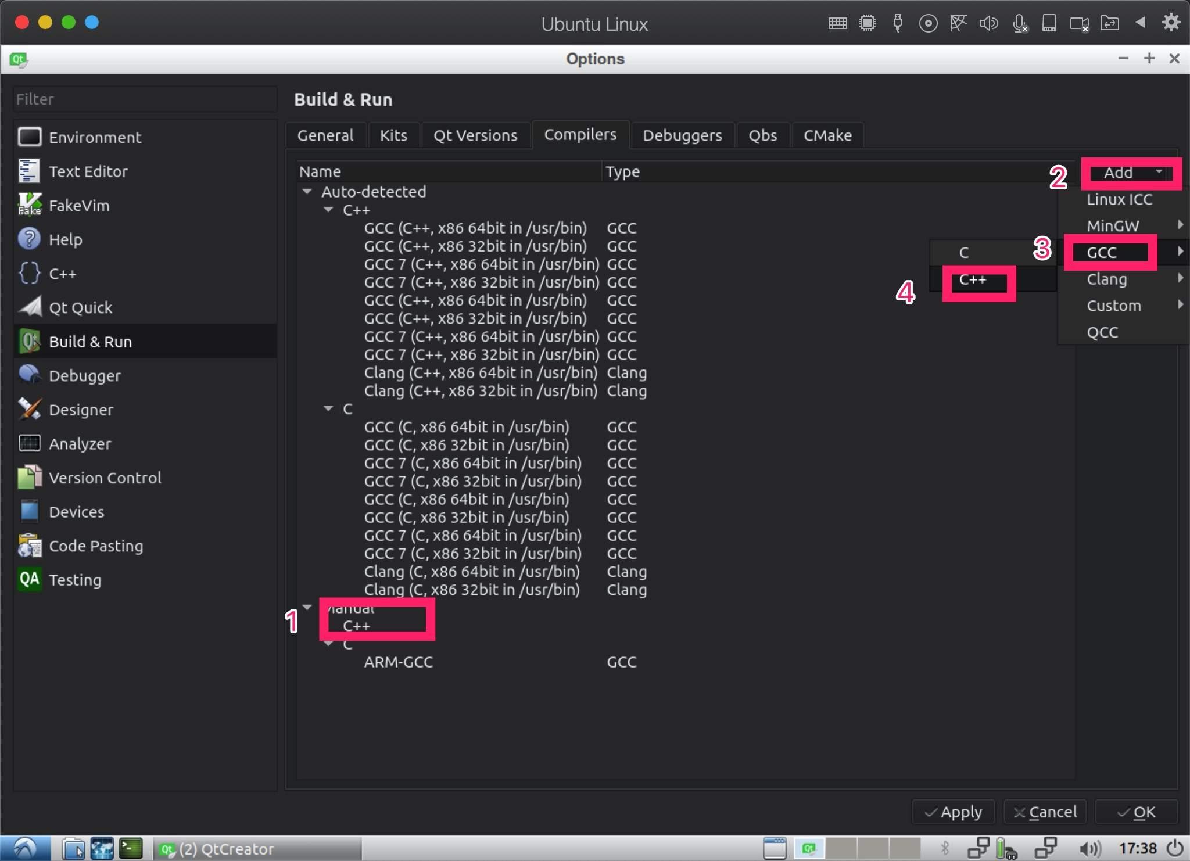Viewport: 1190px width, 861px height.
Task: Select Clang (C, x86 32bit in /usr/bin)
Action: coord(684,590)
